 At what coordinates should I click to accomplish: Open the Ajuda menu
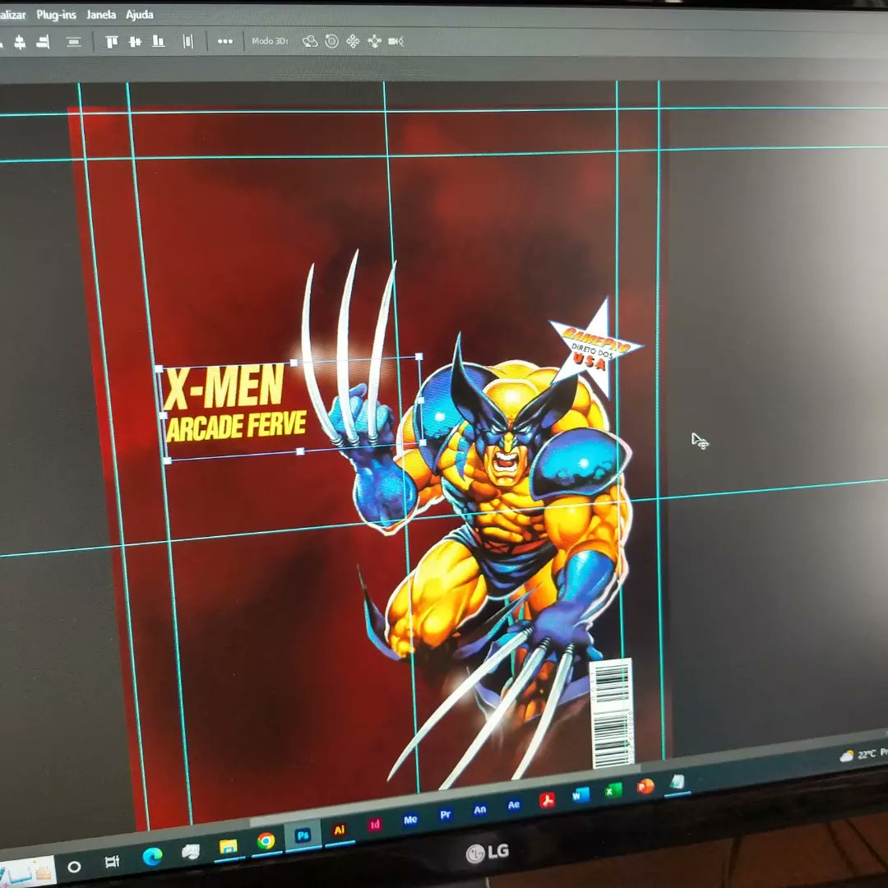pos(139,15)
